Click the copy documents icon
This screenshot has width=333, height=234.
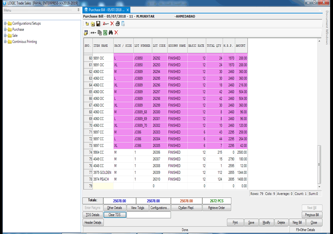pyautogui.click(x=99, y=33)
